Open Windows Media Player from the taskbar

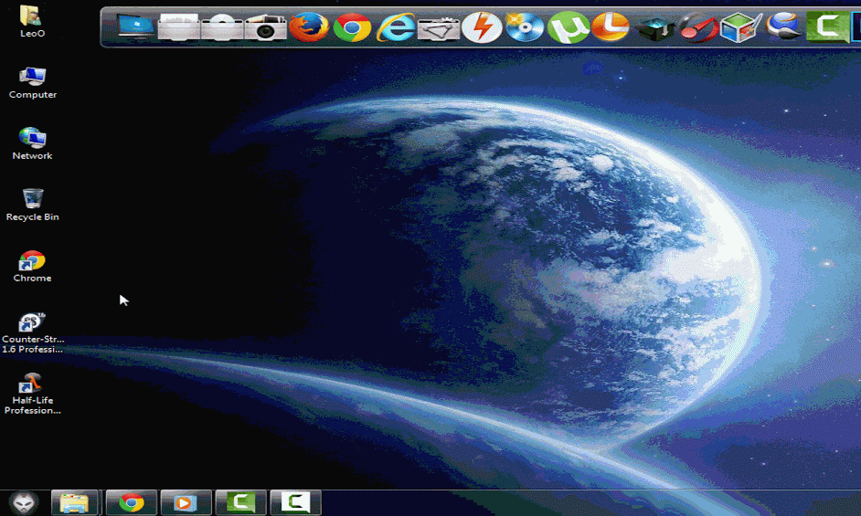[186, 502]
